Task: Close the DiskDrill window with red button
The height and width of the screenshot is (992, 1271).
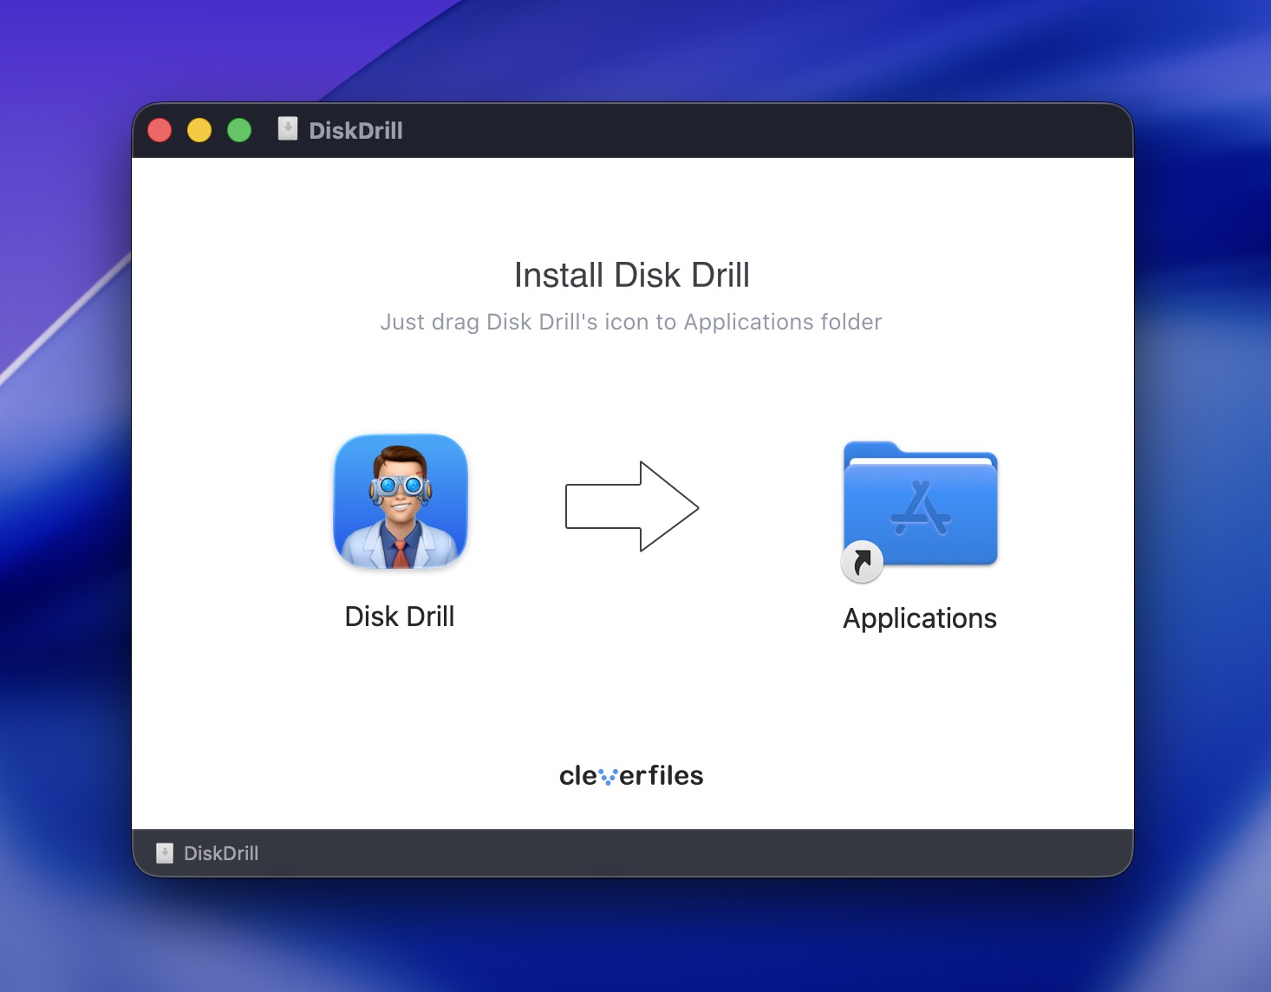Action: pyautogui.click(x=160, y=130)
